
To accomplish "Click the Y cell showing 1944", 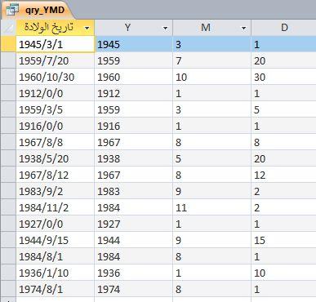I will [134, 240].
